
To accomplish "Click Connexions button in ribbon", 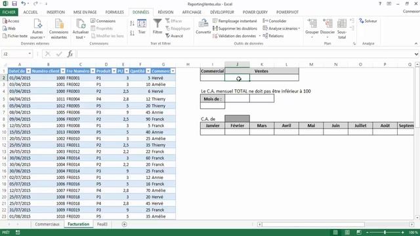I will [x=103, y=21].
